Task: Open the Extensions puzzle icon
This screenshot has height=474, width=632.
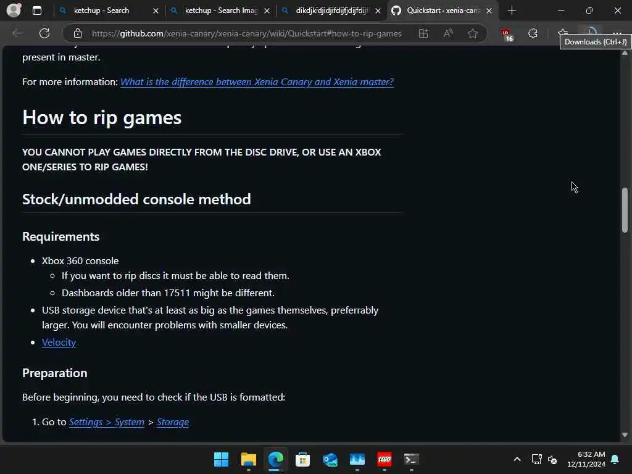Action: click(x=533, y=33)
